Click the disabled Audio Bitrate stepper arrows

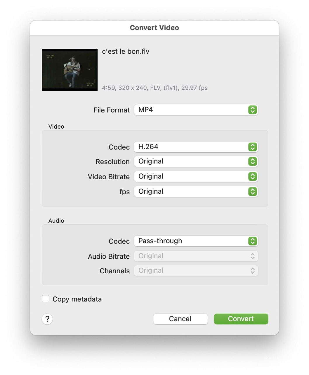click(252, 256)
